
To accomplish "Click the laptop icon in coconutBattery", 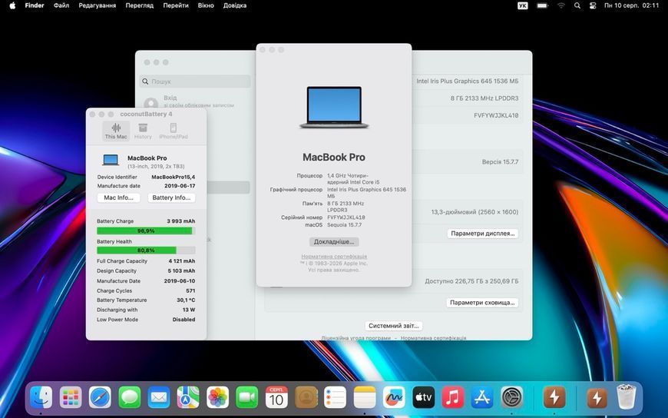I will [x=111, y=160].
